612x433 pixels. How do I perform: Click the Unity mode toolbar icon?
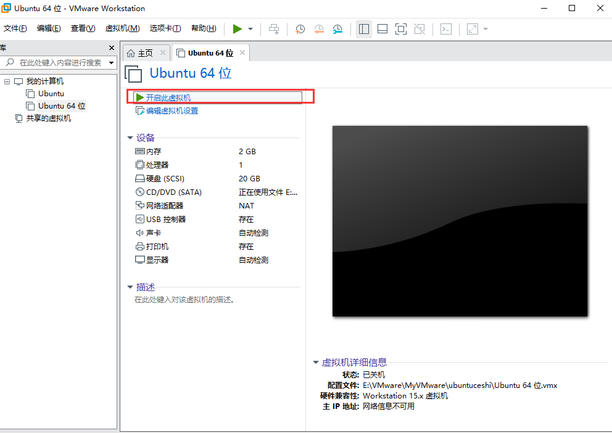(x=420, y=29)
